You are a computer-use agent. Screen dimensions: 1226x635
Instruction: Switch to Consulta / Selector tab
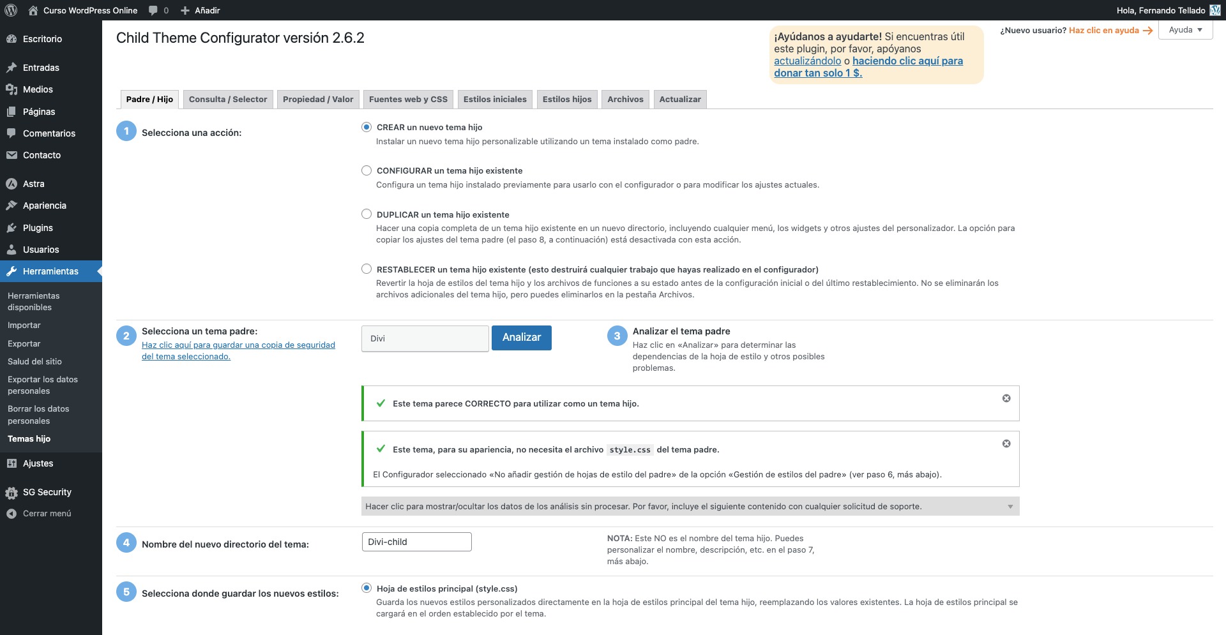coord(228,100)
